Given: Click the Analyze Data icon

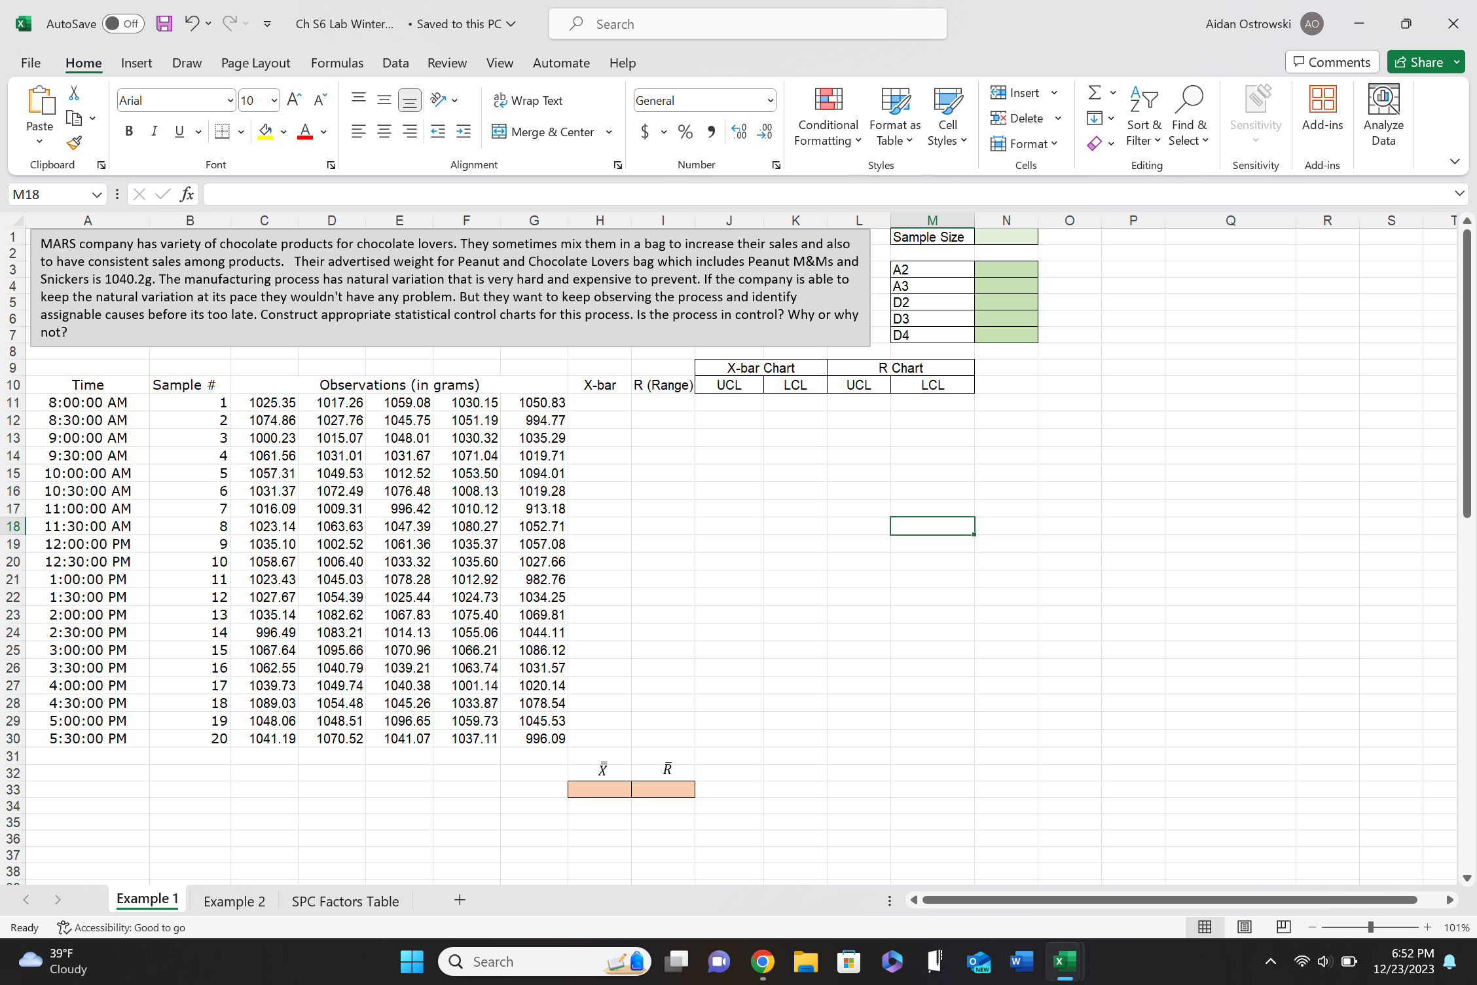Looking at the screenshot, I should point(1383,116).
